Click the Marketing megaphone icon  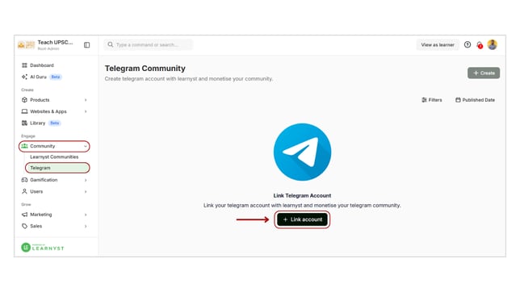click(x=24, y=215)
